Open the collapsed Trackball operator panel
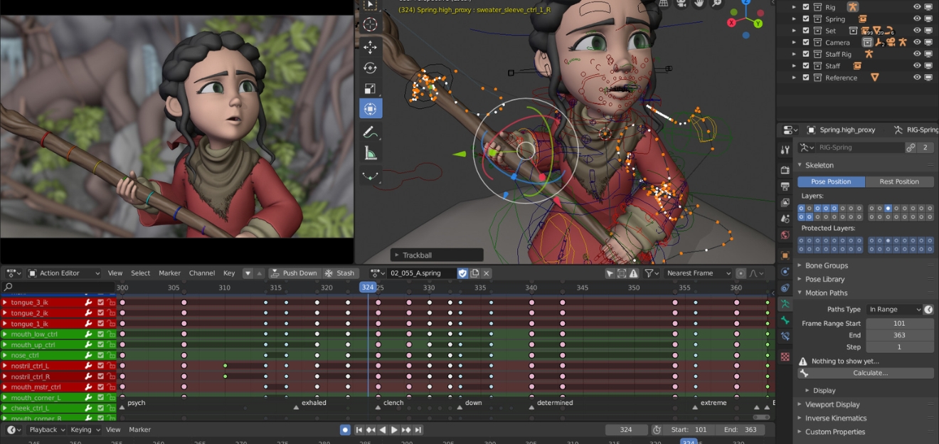Image resolution: width=939 pixels, height=444 pixels. [437, 255]
